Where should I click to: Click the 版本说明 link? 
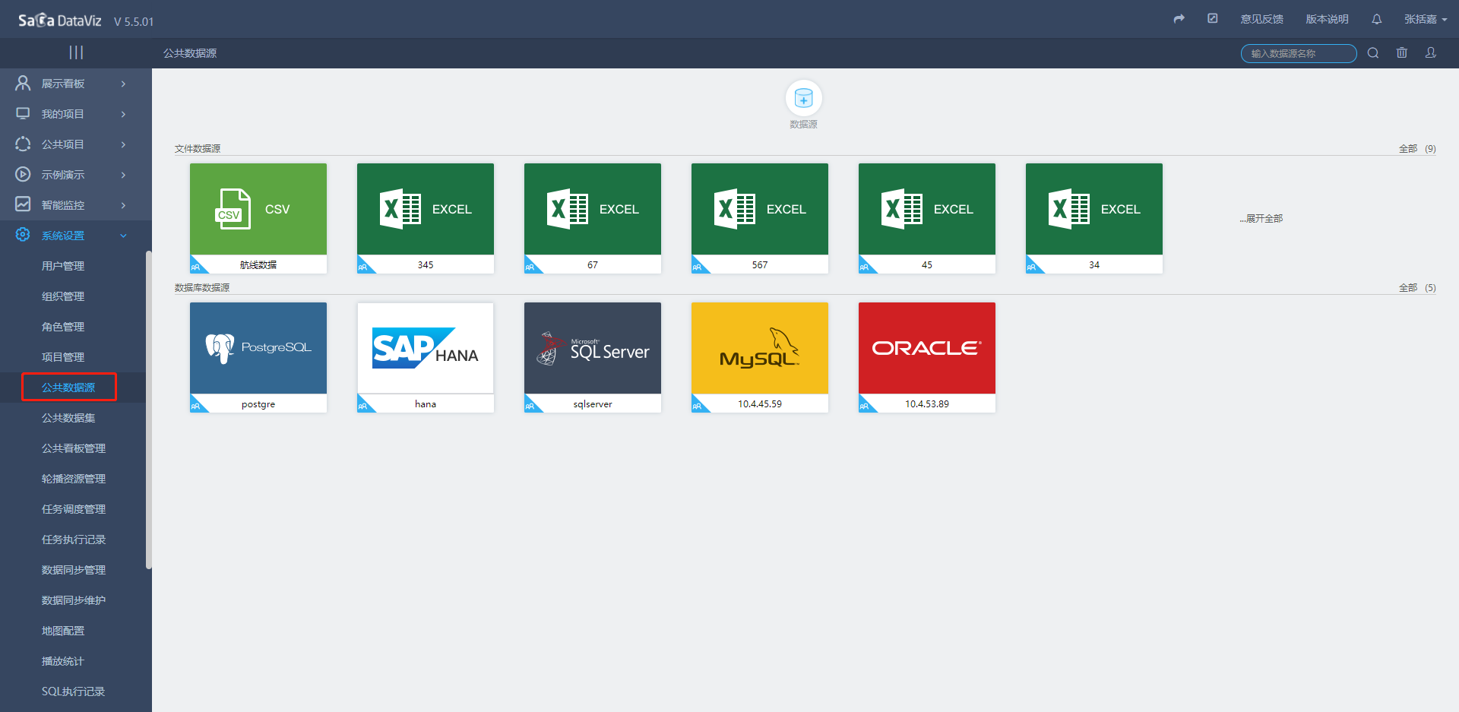point(1328,19)
